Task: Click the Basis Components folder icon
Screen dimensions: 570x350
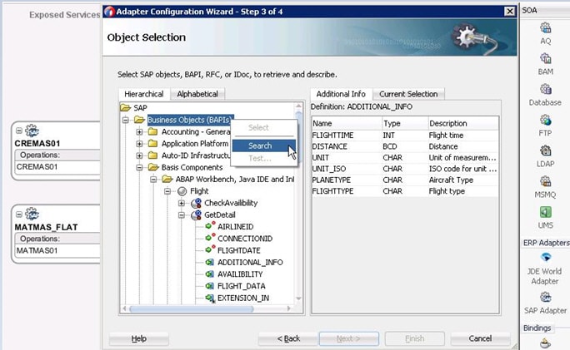Action: click(153, 167)
